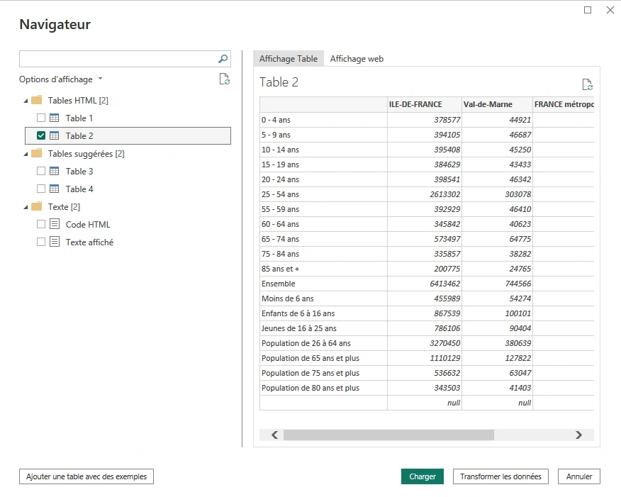Select the Affichage Table tab
Viewport: 621px width, 497px height.
[x=288, y=59]
